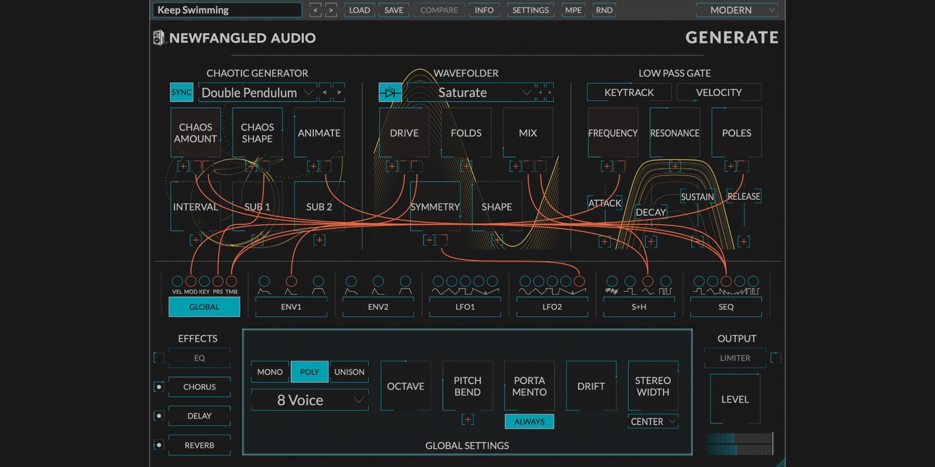The image size is (935, 467).
Task: Open the 8 Voice polyphony dropdown
Action: [310, 400]
